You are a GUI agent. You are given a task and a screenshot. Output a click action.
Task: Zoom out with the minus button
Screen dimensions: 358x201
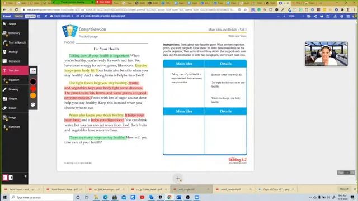click(279, 16)
